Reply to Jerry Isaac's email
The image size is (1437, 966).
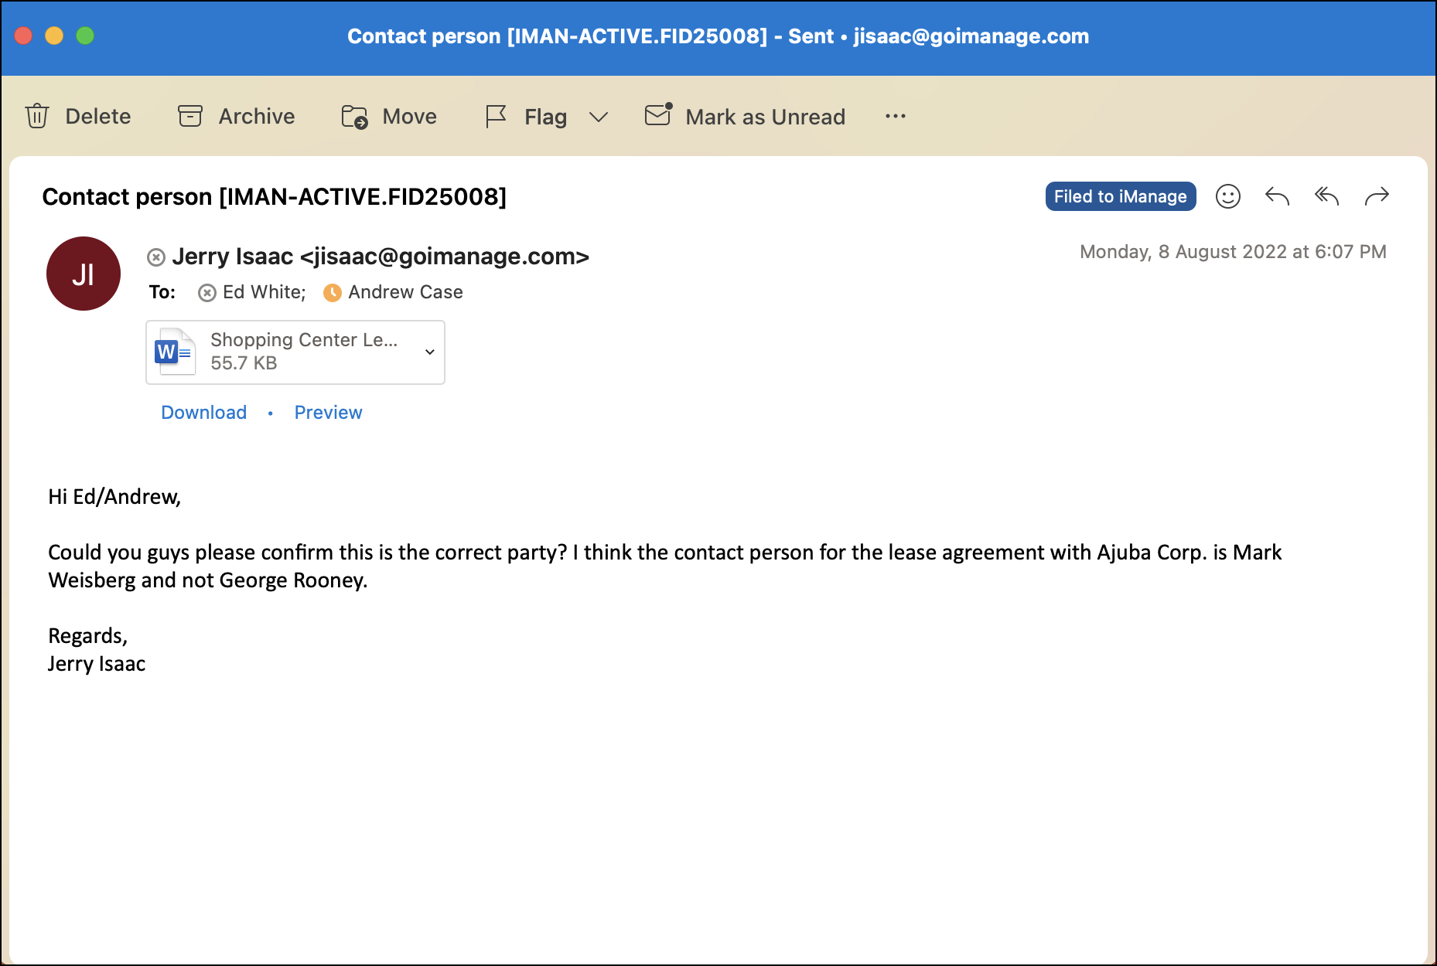pos(1277,196)
